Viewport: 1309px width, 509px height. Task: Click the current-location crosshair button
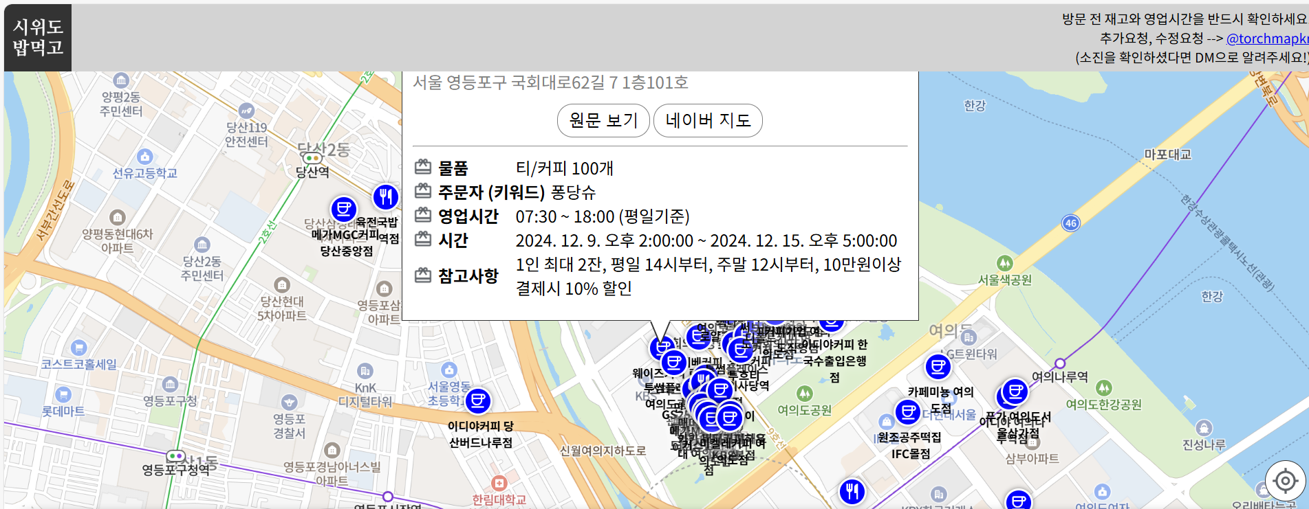click(1285, 480)
